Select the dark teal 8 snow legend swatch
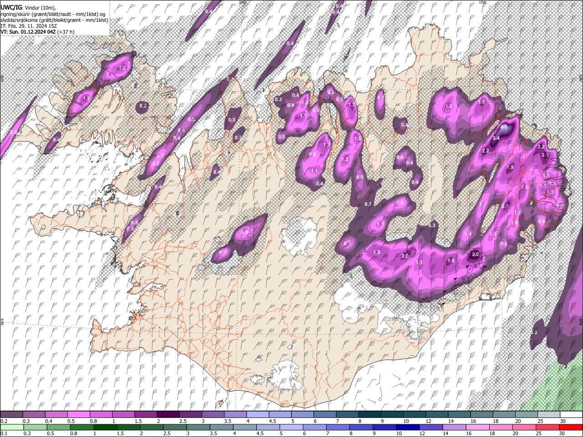The width and height of the screenshot is (583, 437). [369, 414]
